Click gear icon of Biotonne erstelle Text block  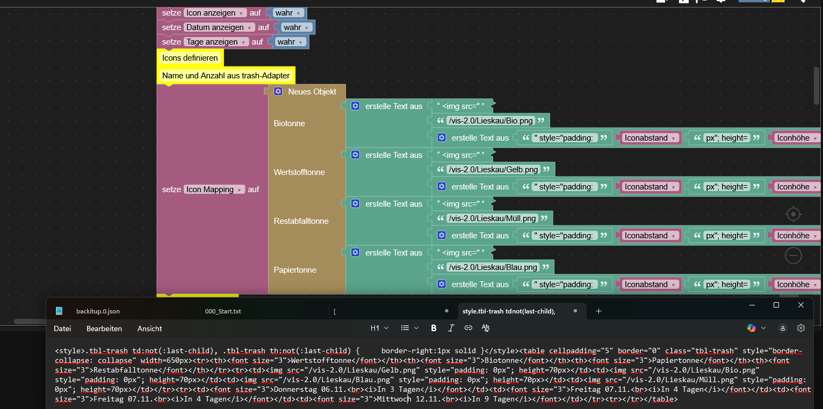355,106
